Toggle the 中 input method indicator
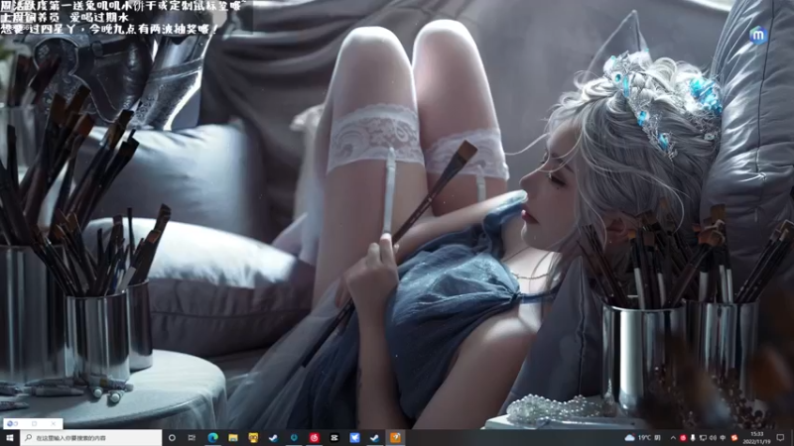 click(723, 438)
